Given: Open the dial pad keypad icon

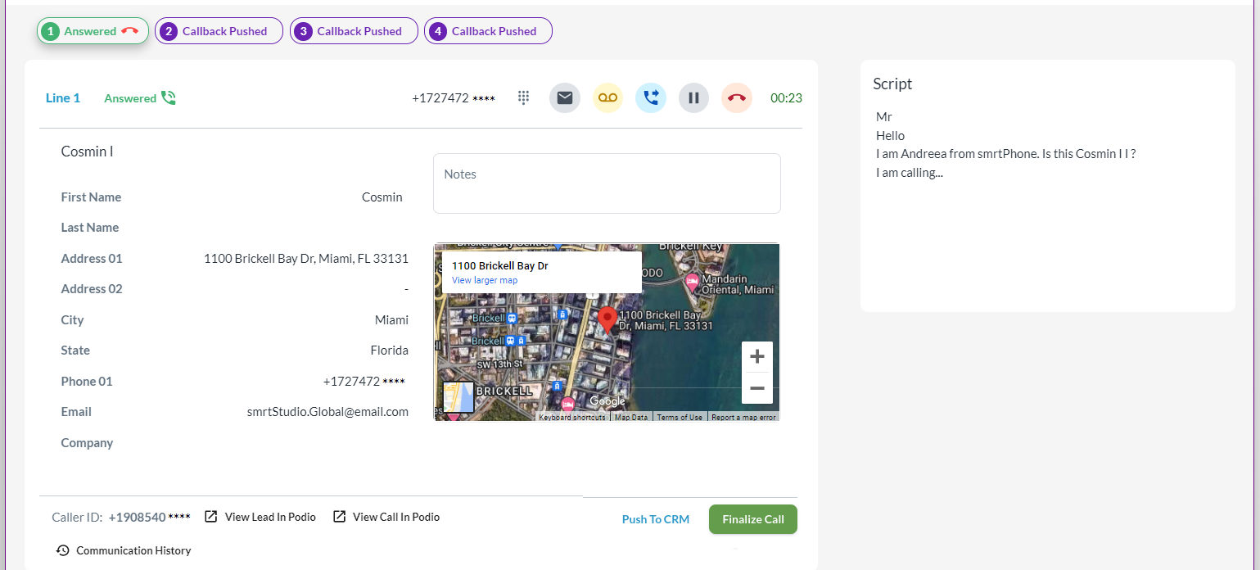Looking at the screenshot, I should 524,98.
